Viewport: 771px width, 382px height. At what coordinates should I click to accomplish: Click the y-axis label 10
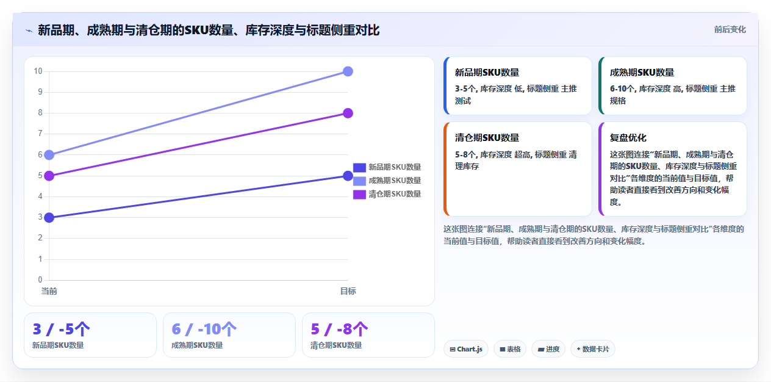coord(38,71)
